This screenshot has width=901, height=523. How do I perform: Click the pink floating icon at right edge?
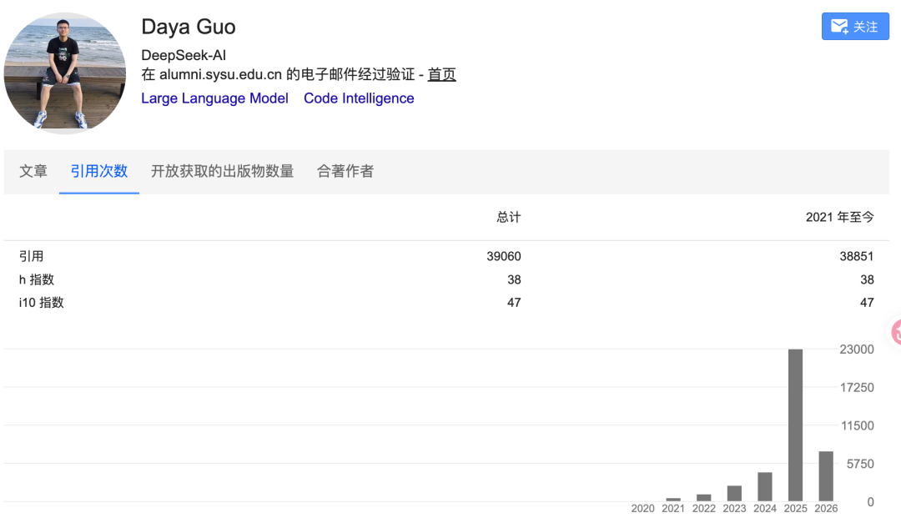point(896,331)
